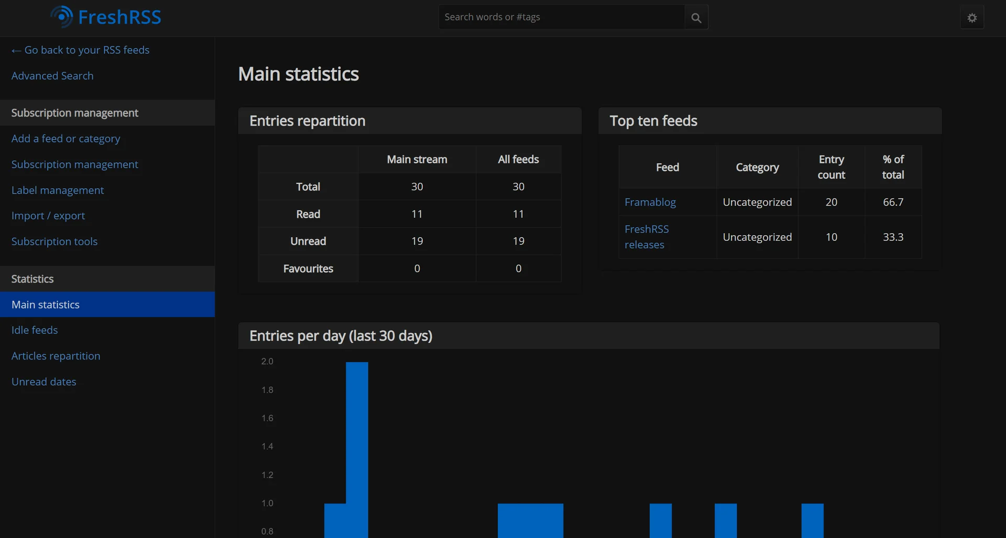Screen dimensions: 1006x538
Task: Go back to your RSS feeds
Action: 80,50
